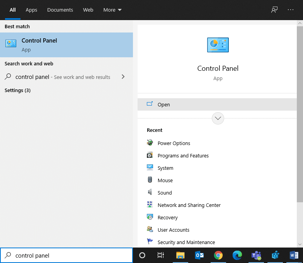Open Microsoft Edge from the taskbar
Screen dimensions: 303x263
pyautogui.click(x=237, y=255)
